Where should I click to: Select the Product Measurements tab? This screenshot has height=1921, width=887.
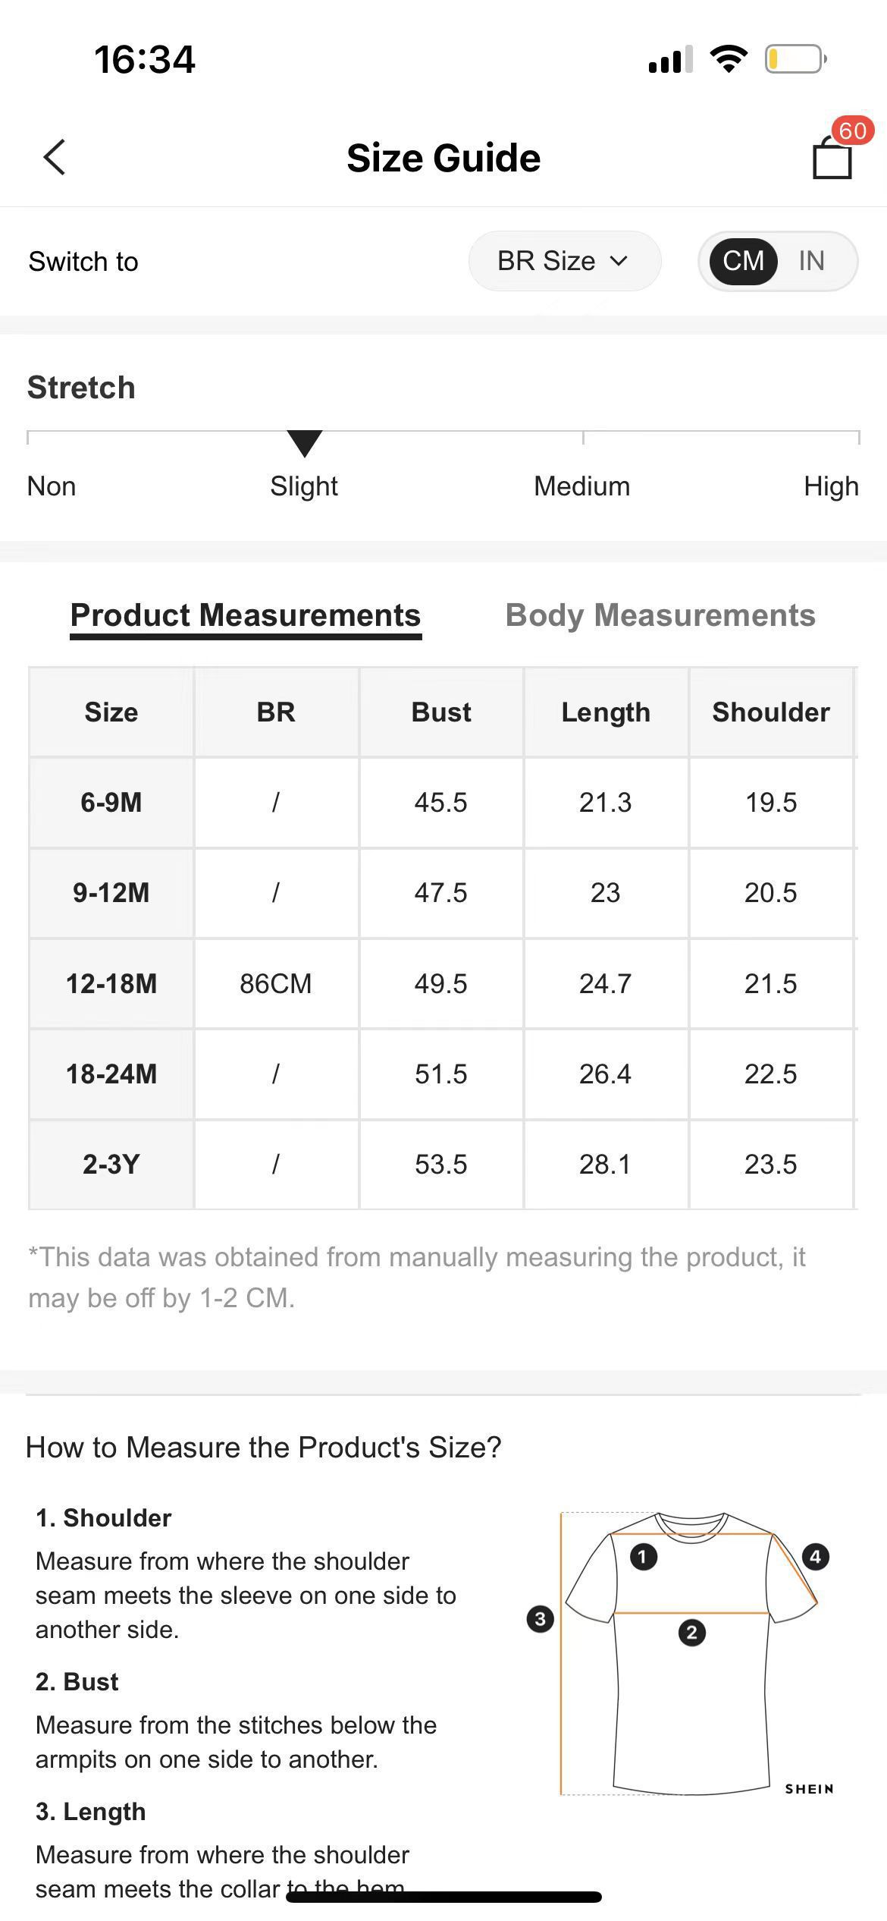[246, 615]
